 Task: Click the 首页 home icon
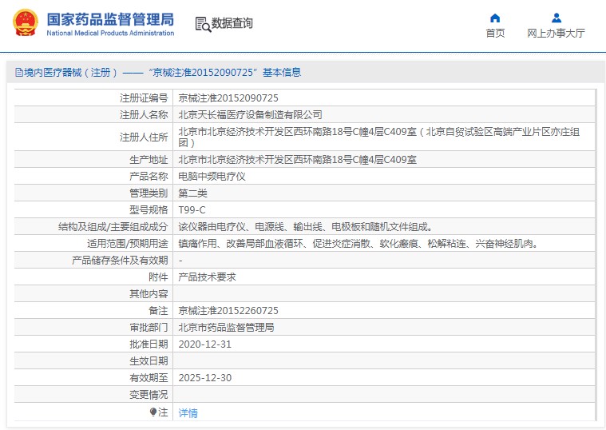point(495,18)
